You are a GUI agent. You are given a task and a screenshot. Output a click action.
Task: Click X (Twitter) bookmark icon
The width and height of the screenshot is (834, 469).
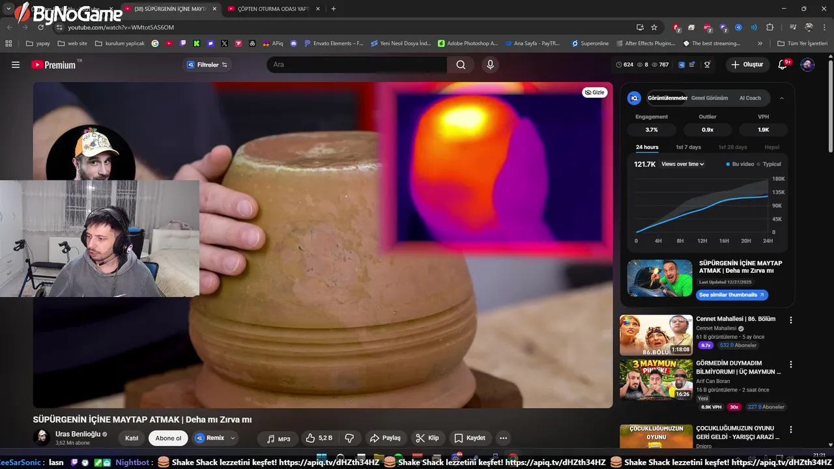pos(224,44)
